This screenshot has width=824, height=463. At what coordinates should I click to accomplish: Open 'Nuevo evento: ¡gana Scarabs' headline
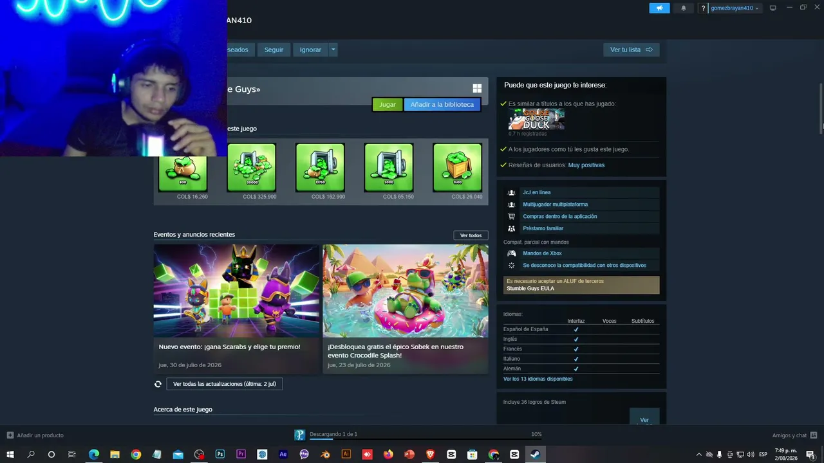click(x=230, y=347)
